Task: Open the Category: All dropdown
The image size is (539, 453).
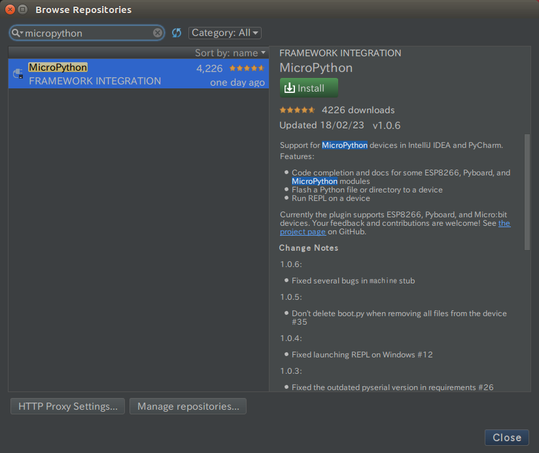Action: [225, 33]
